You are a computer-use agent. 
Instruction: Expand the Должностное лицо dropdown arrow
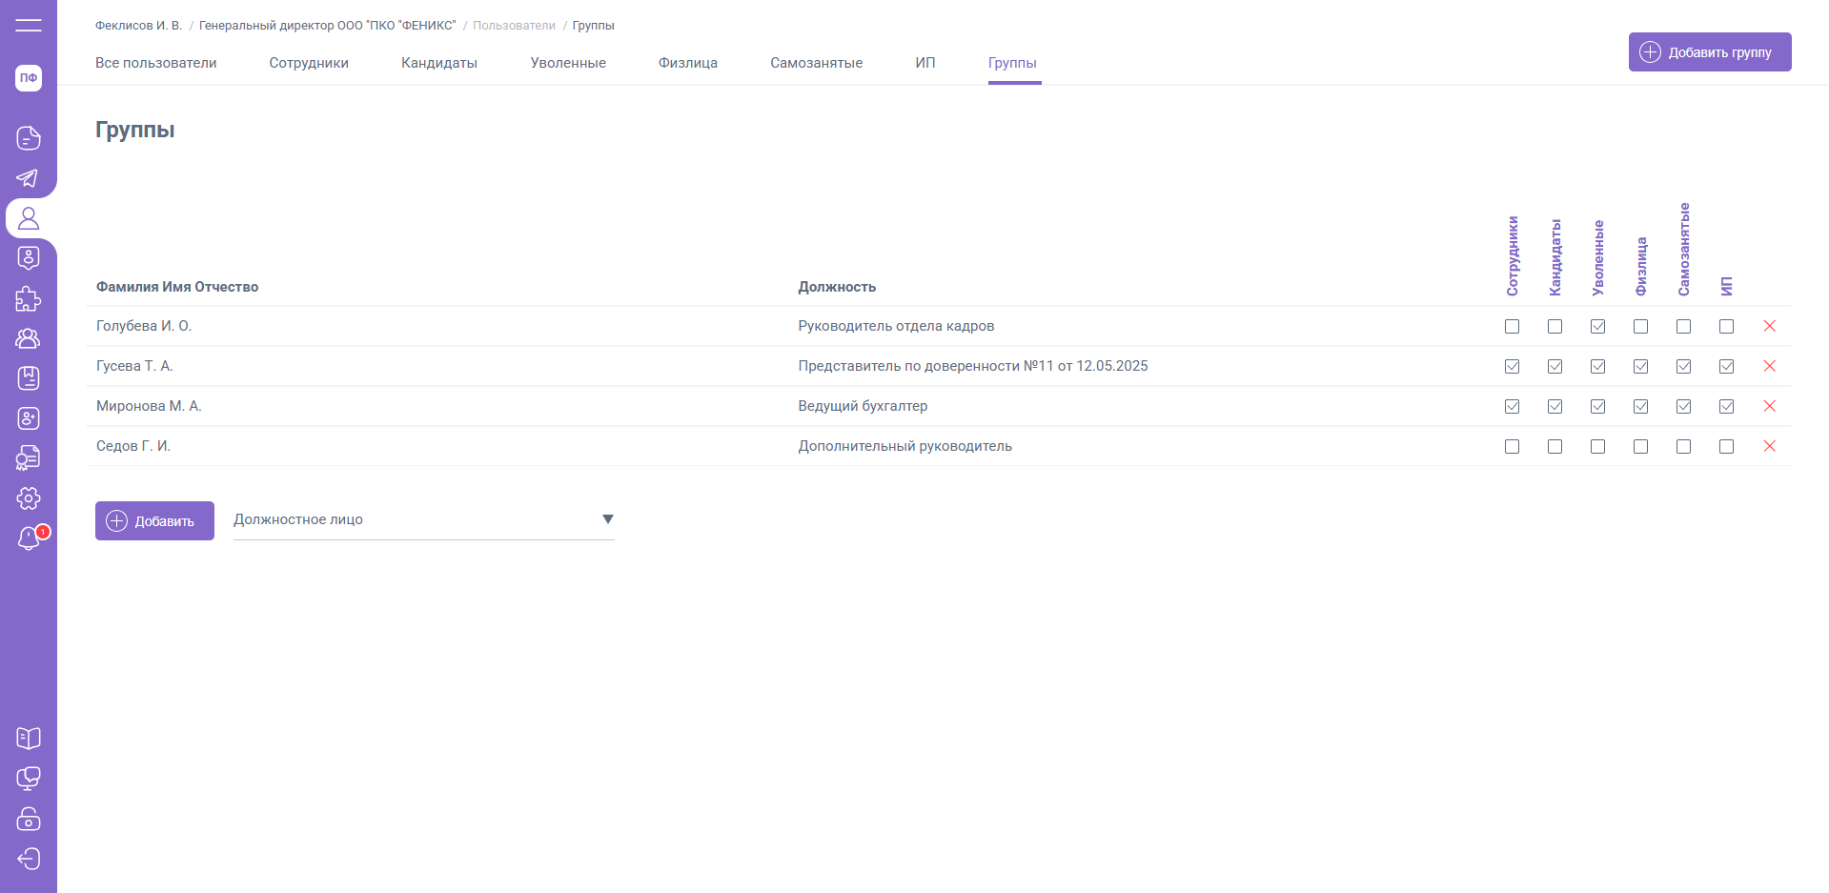point(607,519)
